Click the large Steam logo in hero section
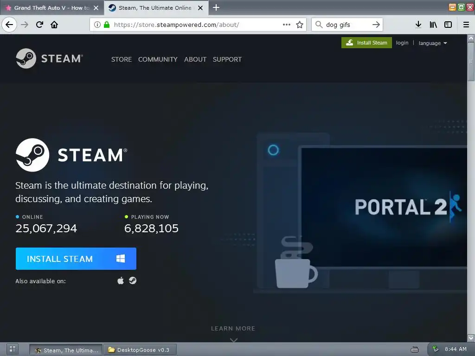This screenshot has height=356, width=475. click(x=71, y=155)
